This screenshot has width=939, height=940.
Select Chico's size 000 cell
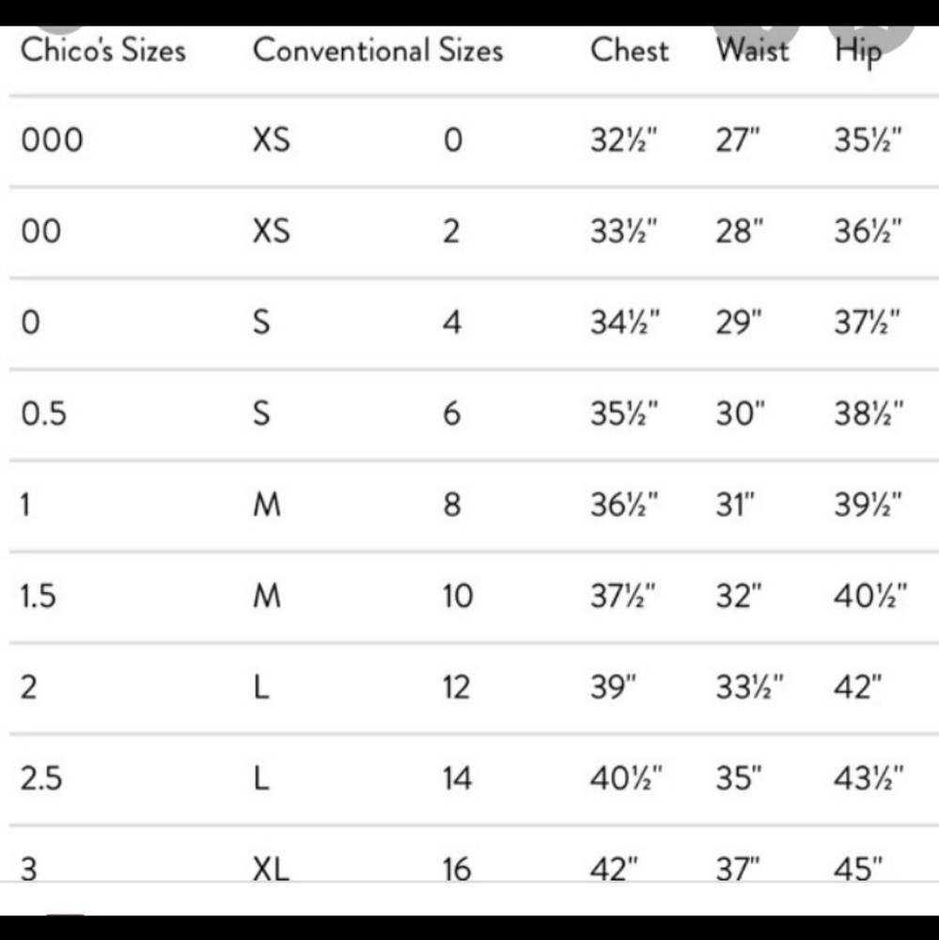coord(52,141)
